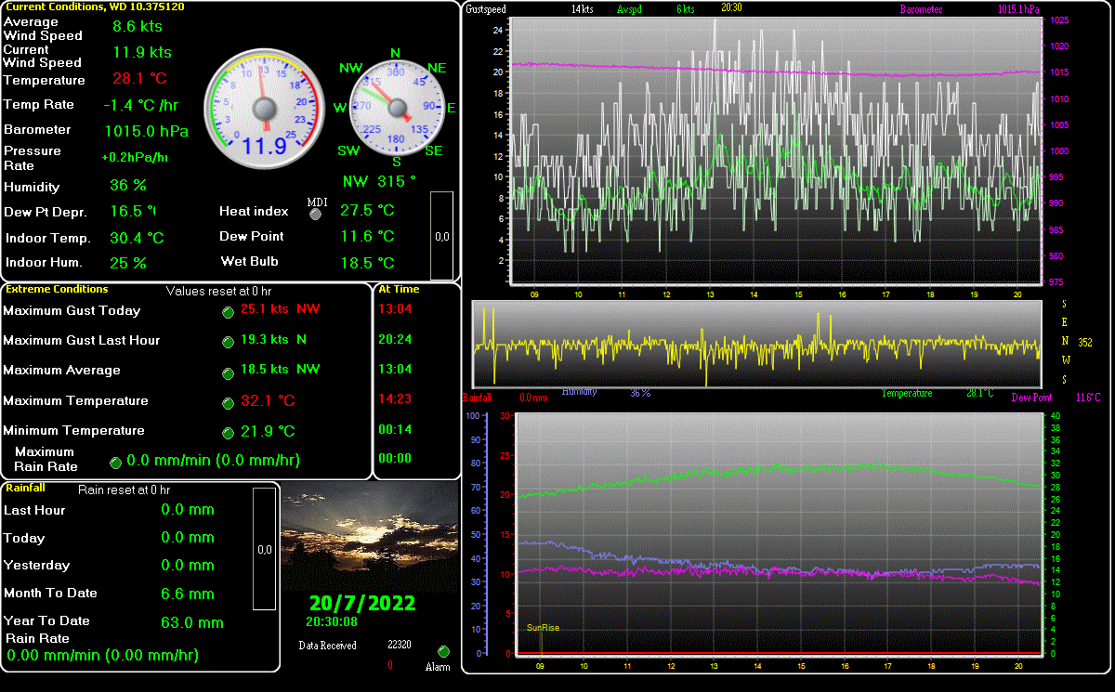Click the Rainfall panel header
The height and width of the screenshot is (692, 1115).
[x=25, y=487]
